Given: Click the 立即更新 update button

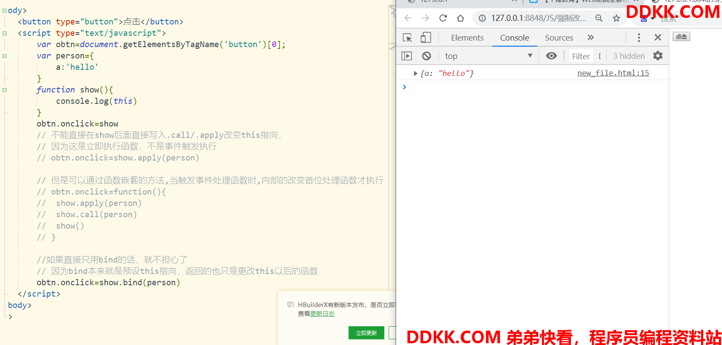Looking at the screenshot, I should (x=366, y=333).
